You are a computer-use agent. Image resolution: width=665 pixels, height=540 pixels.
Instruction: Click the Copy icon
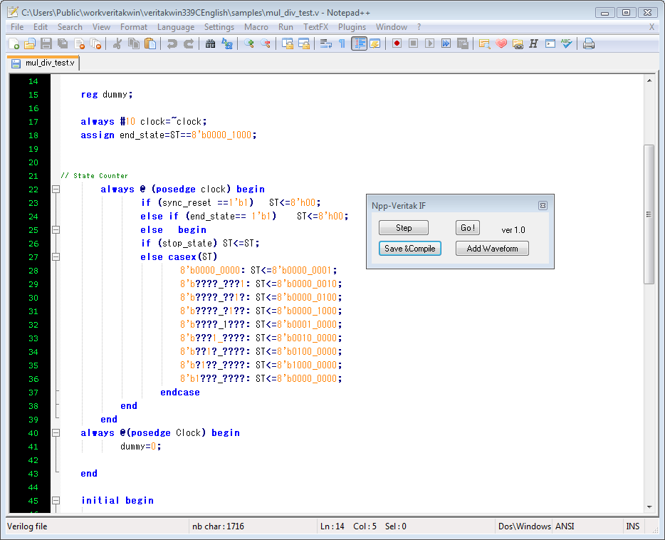134,43
